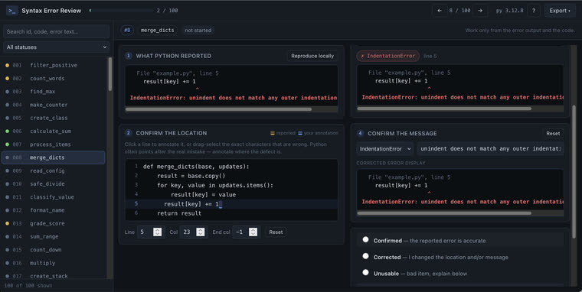
Task: Open item 010 safe_divide
Action: tap(54, 183)
